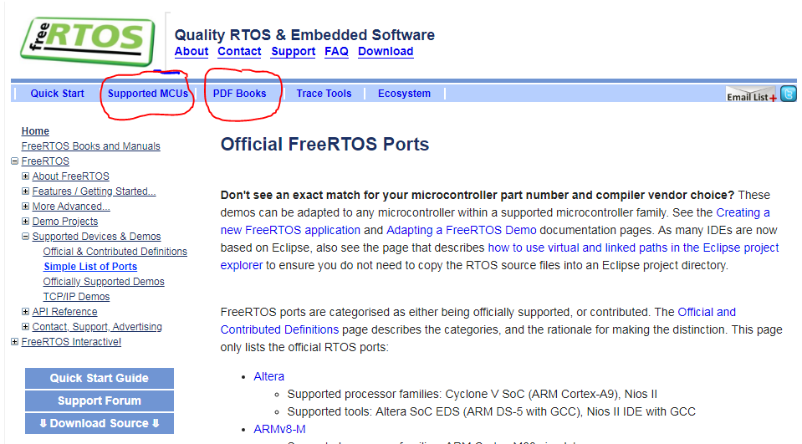Open the Altera port link
802x444 pixels.
point(268,376)
